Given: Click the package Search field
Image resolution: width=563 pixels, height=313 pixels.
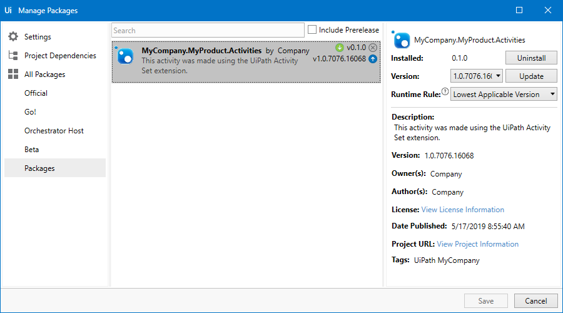Looking at the screenshot, I should (x=208, y=30).
